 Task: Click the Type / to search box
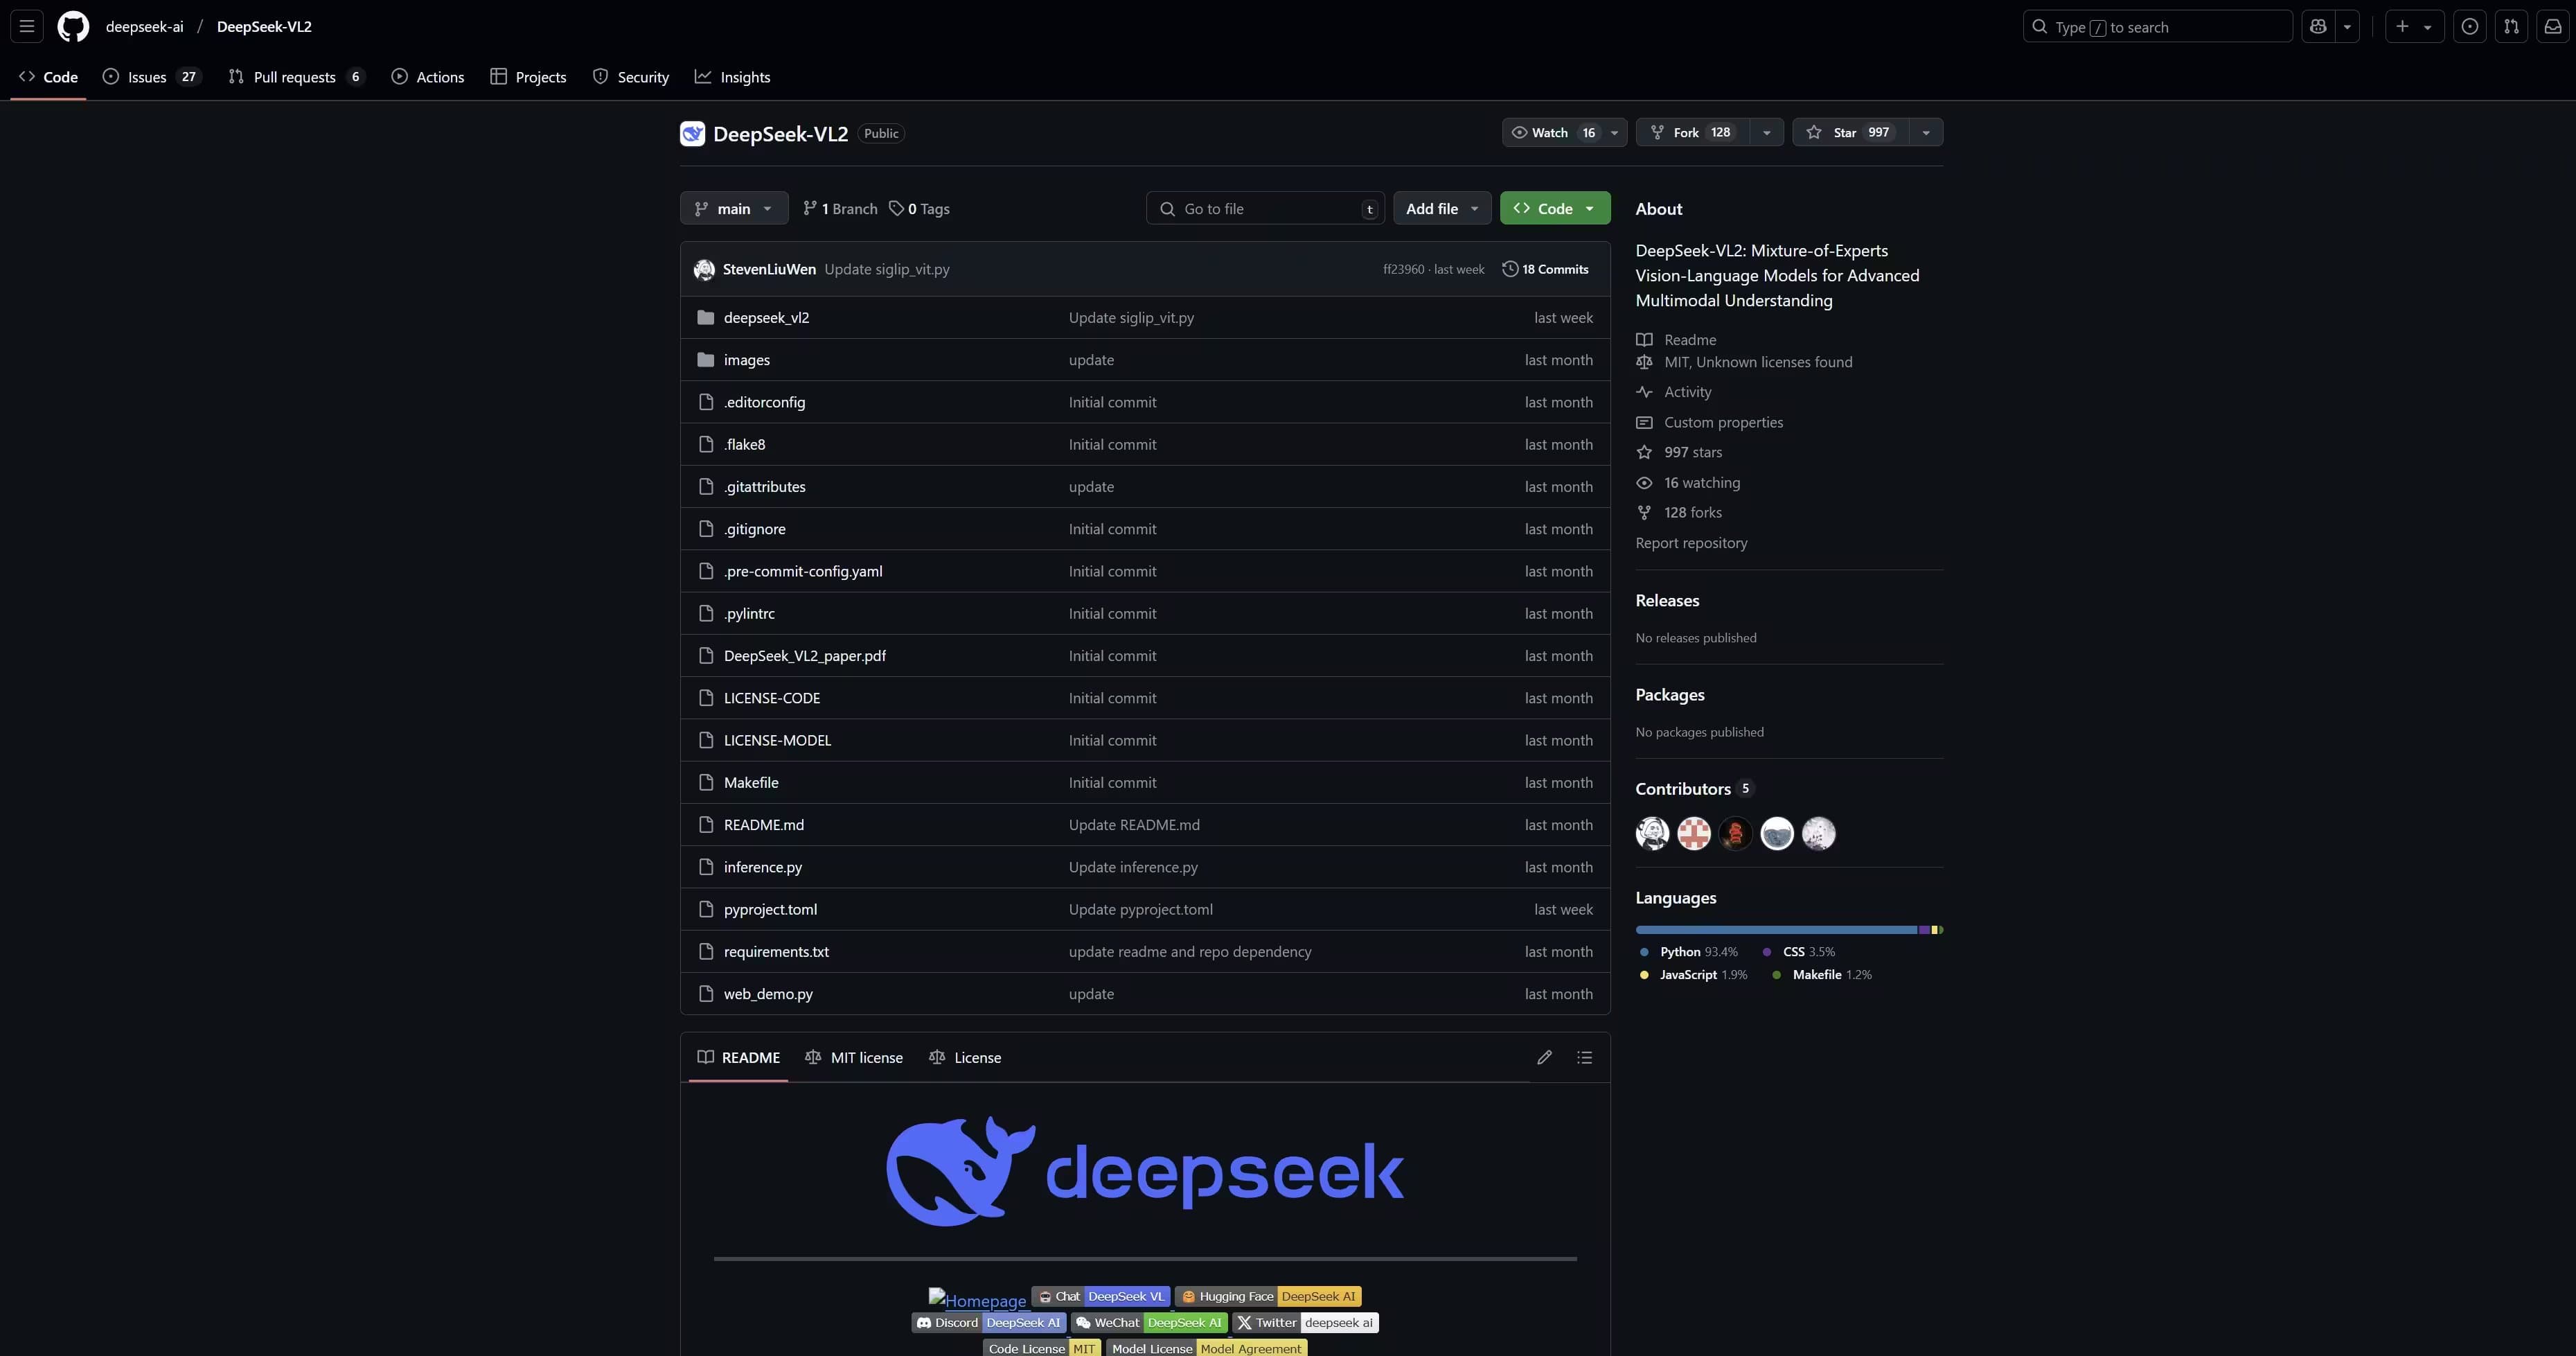(x=2157, y=27)
